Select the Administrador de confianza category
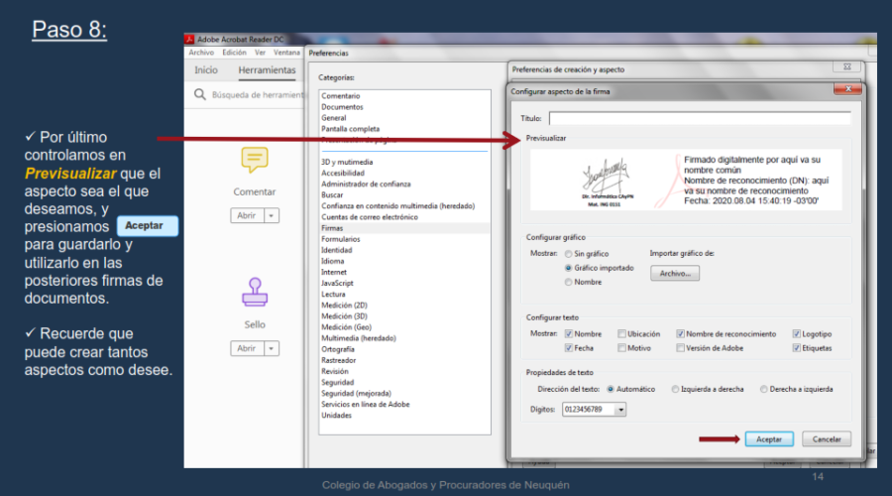 [x=366, y=184]
